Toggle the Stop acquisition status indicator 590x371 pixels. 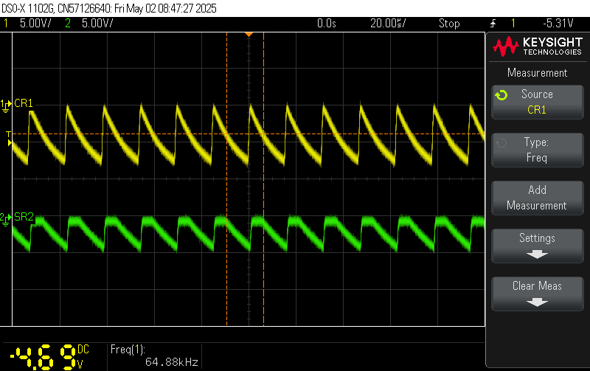tap(449, 24)
